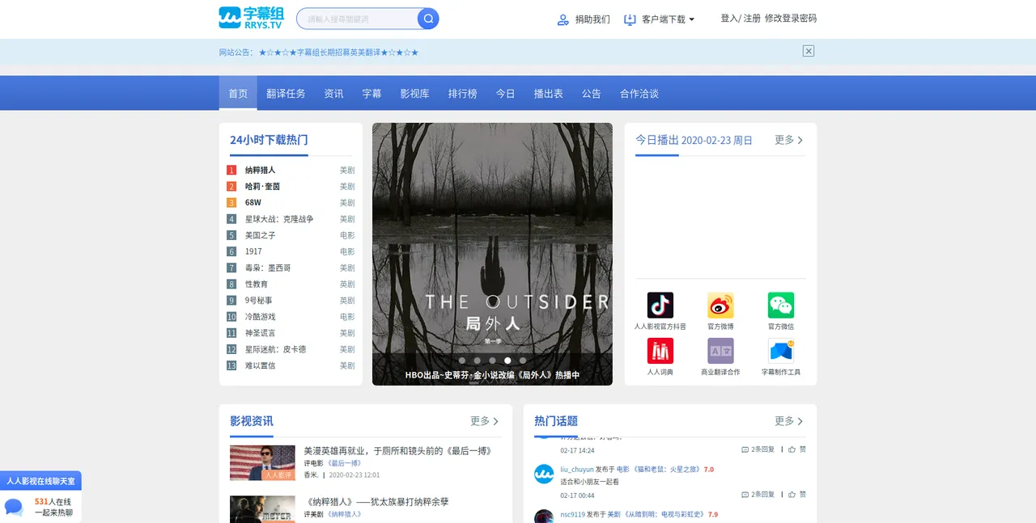The height and width of the screenshot is (523, 1036).
Task: Open 难以置信 in the hot list
Action: 260,365
